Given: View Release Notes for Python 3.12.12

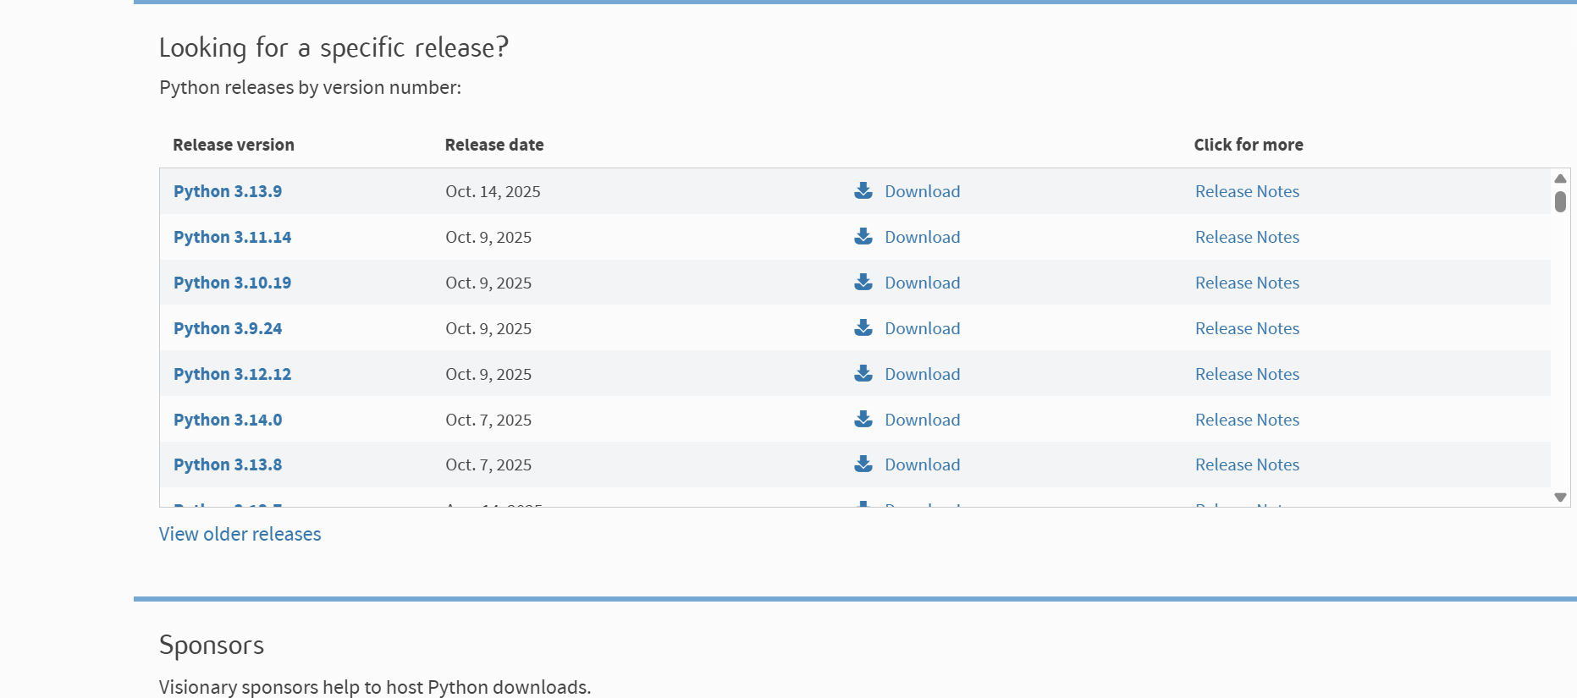Looking at the screenshot, I should click(x=1247, y=374).
